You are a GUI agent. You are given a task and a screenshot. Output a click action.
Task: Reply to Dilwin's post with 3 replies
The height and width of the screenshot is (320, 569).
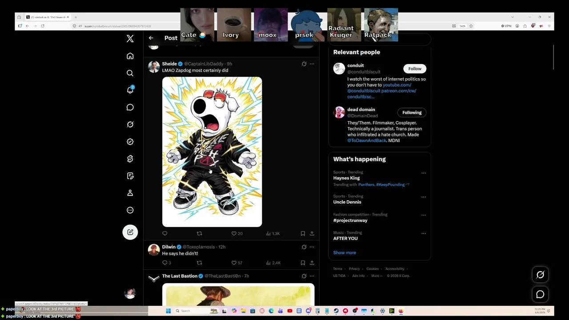pyautogui.click(x=167, y=263)
